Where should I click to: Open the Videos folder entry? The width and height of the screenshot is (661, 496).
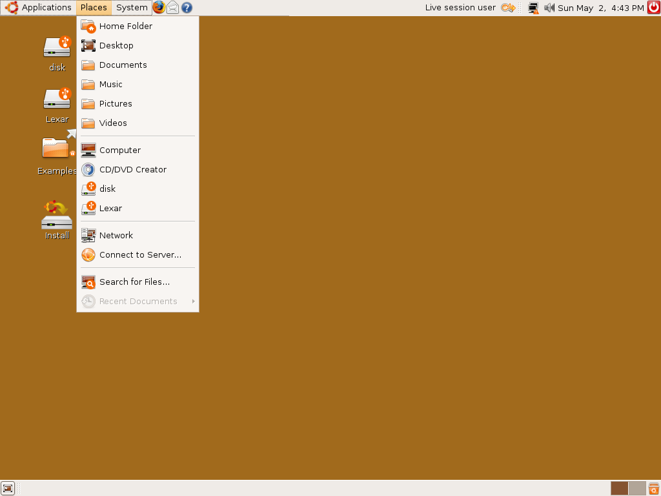click(x=138, y=123)
